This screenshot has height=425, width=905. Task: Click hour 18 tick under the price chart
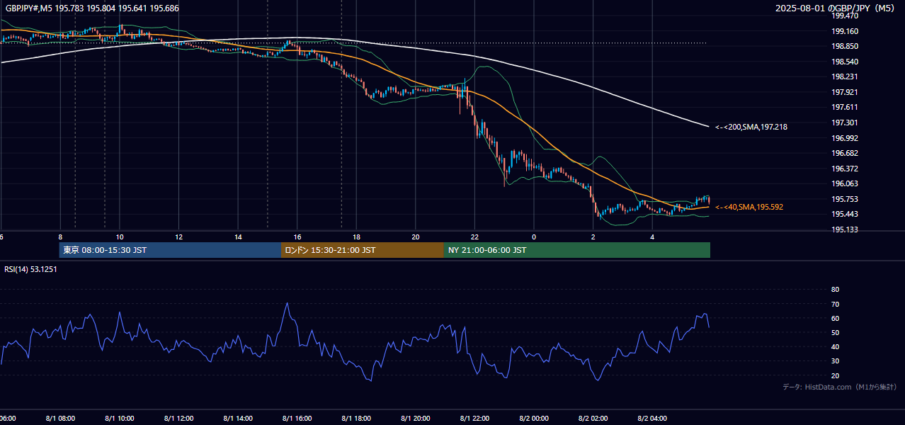tap(356, 237)
